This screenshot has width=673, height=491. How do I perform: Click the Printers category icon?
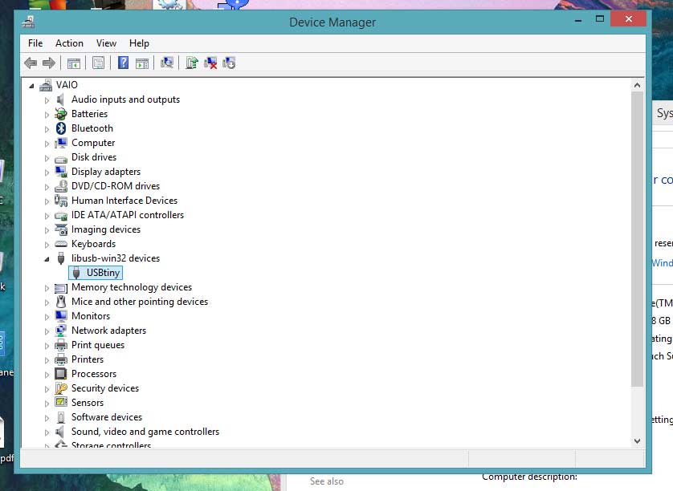[61, 359]
